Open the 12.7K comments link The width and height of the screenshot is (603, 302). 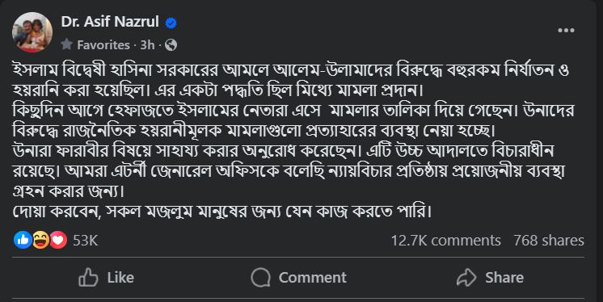coord(445,241)
